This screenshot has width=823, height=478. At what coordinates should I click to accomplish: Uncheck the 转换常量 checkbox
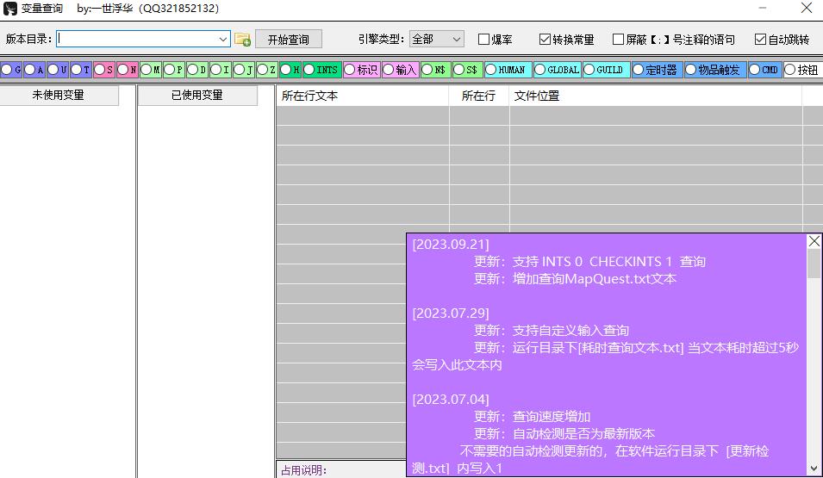coord(545,40)
